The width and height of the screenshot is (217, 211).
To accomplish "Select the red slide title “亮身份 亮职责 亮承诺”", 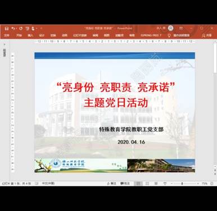I will coord(116,88).
